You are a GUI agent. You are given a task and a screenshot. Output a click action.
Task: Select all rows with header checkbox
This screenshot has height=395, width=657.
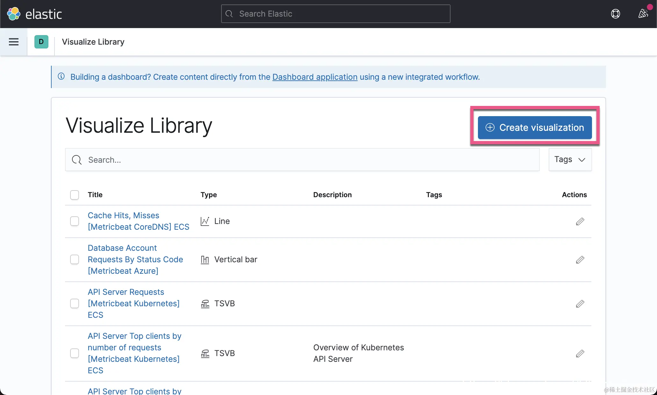[x=75, y=195]
